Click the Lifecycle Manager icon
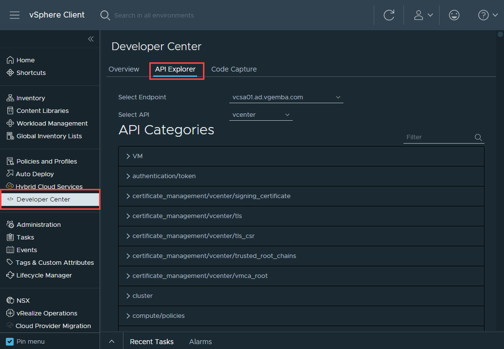Image resolution: width=504 pixels, height=349 pixels. coord(10,275)
